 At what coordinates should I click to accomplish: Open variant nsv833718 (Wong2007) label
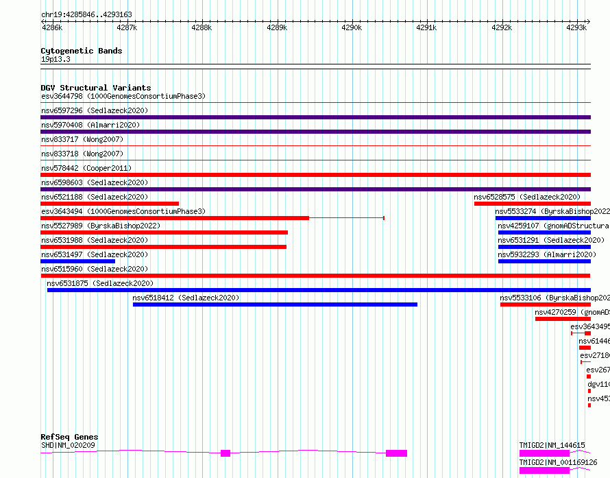[x=82, y=154]
